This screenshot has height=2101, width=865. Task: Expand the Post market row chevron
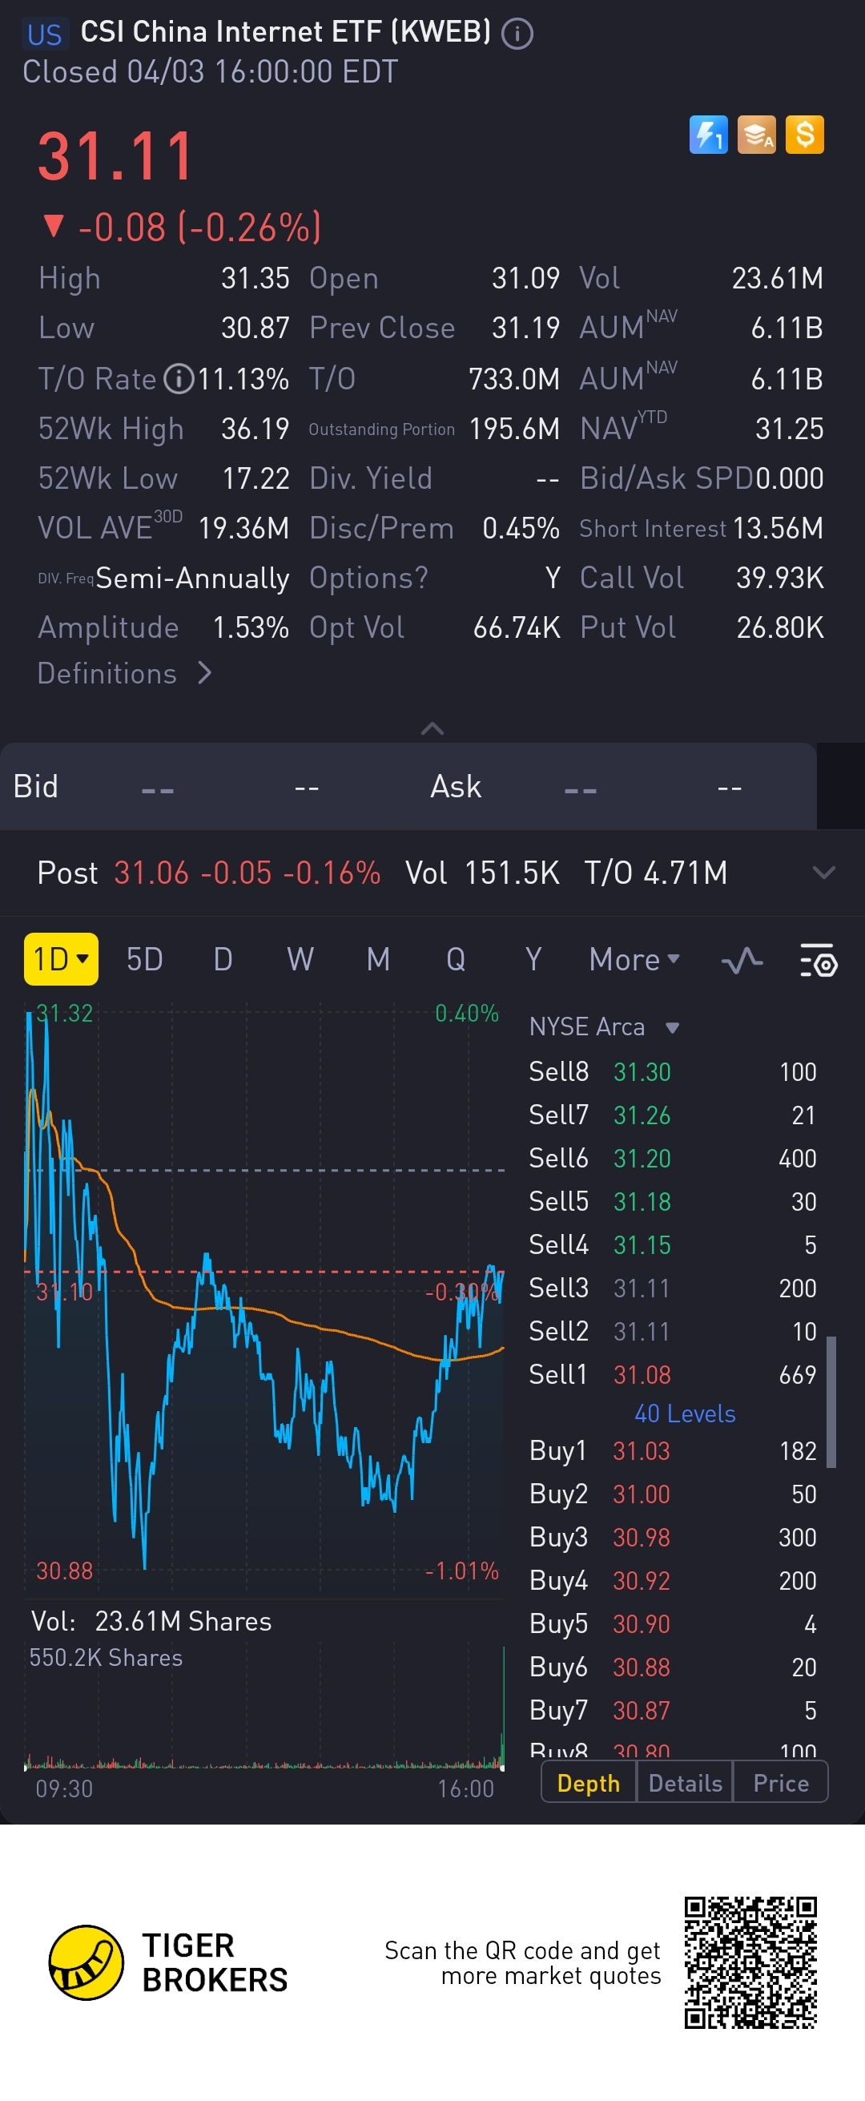point(824,873)
